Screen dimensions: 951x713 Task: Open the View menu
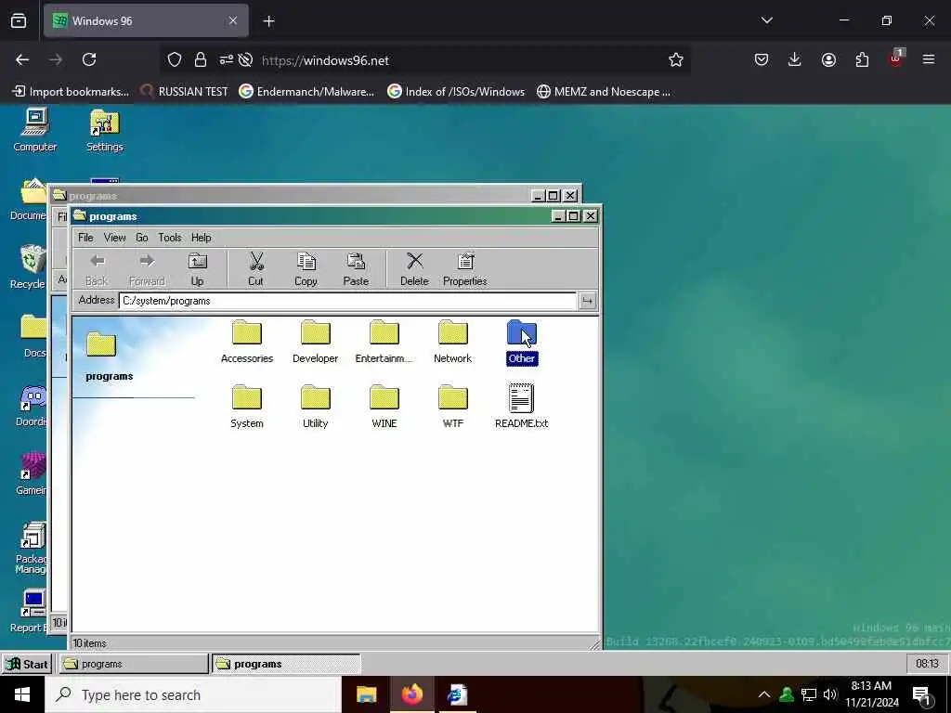(x=114, y=238)
